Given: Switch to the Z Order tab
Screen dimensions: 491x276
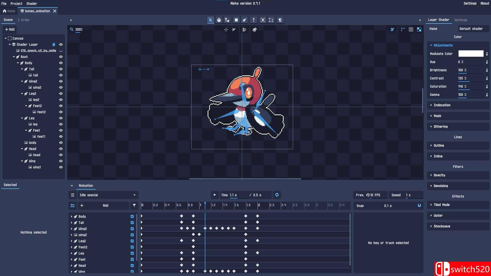Looking at the screenshot, I should (24, 20).
